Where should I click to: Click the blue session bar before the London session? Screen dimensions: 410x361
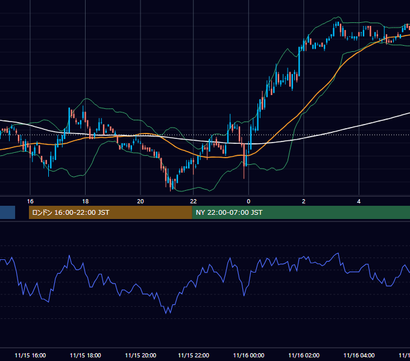7,212
